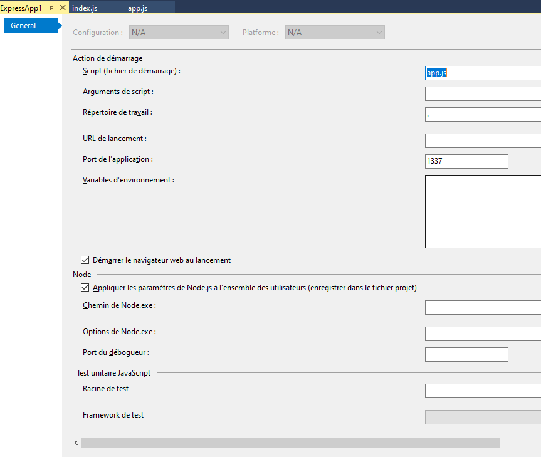Expand the Platforme combo box
The height and width of the screenshot is (457, 541).
pos(335,33)
